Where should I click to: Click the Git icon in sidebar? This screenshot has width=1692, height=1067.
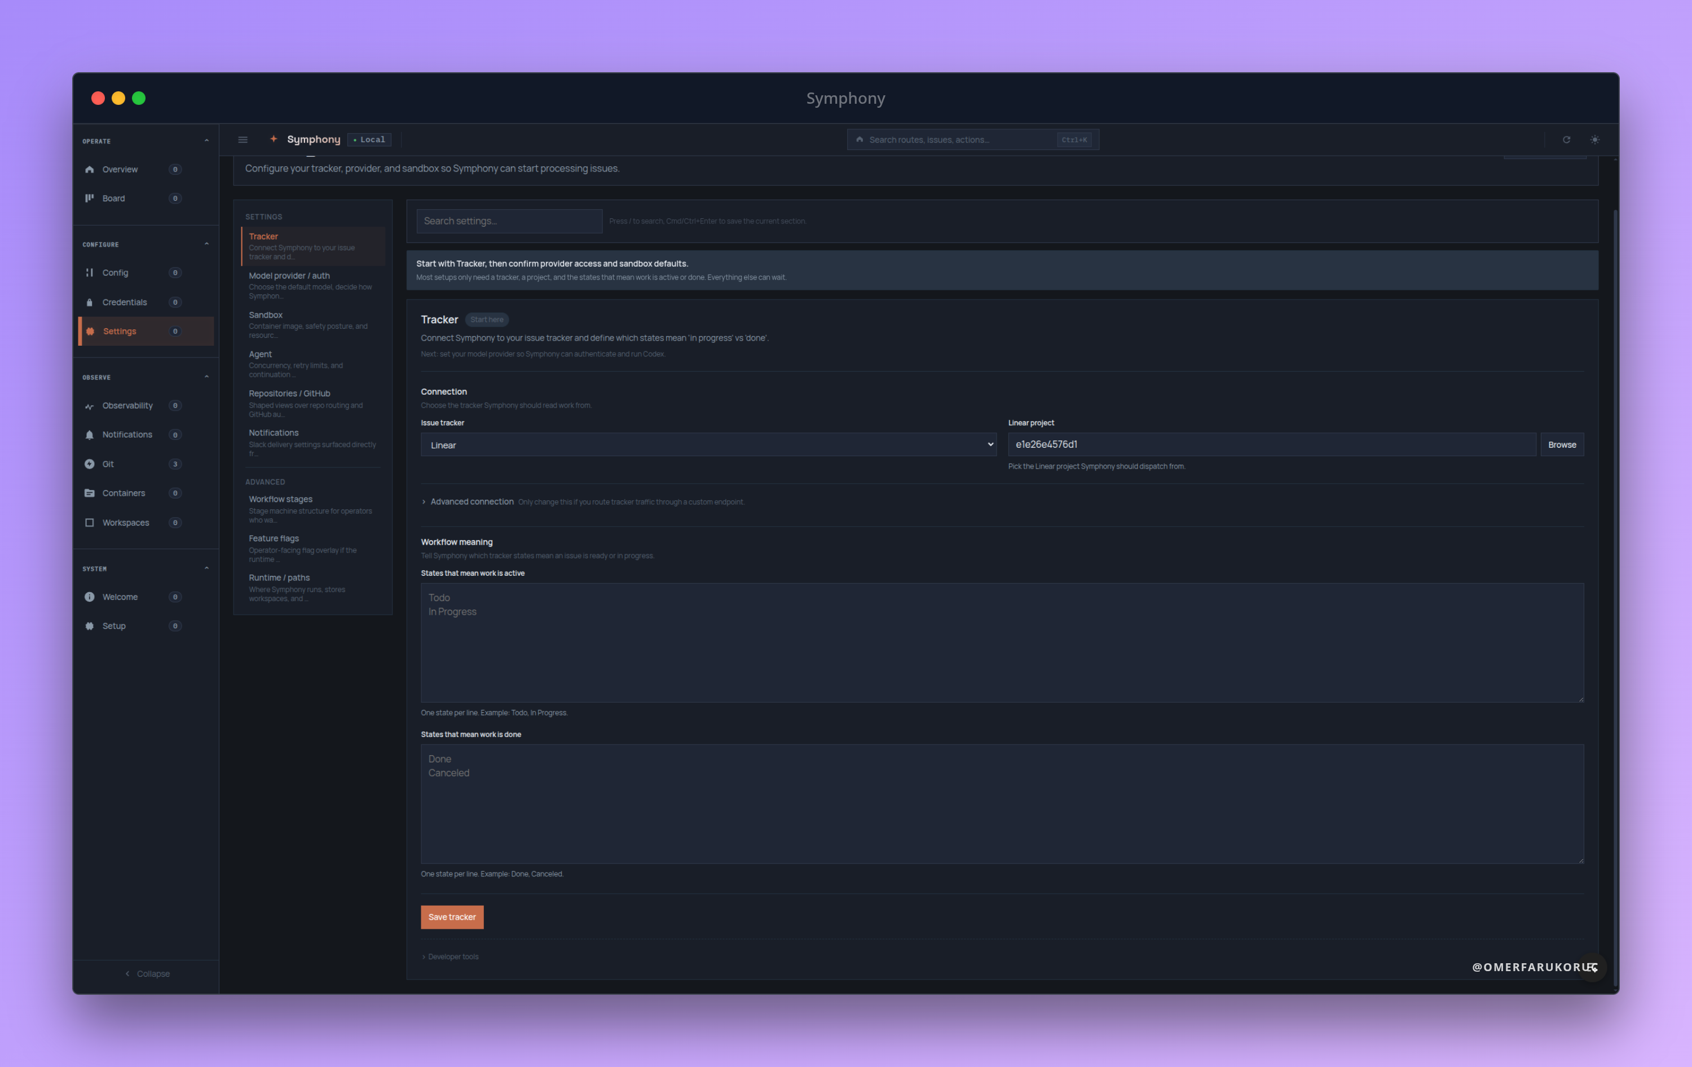click(x=89, y=464)
